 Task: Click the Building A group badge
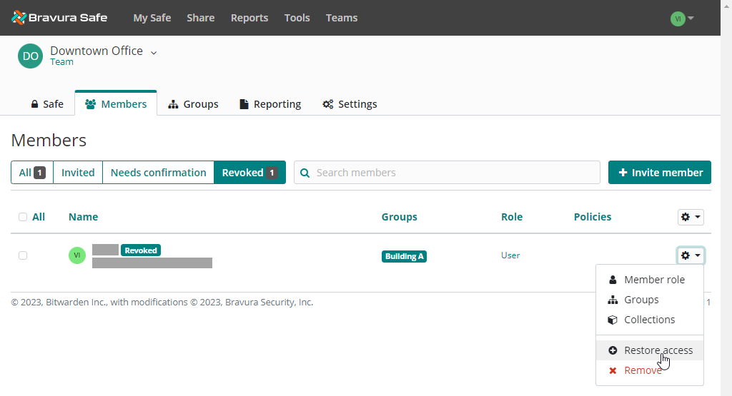point(404,256)
